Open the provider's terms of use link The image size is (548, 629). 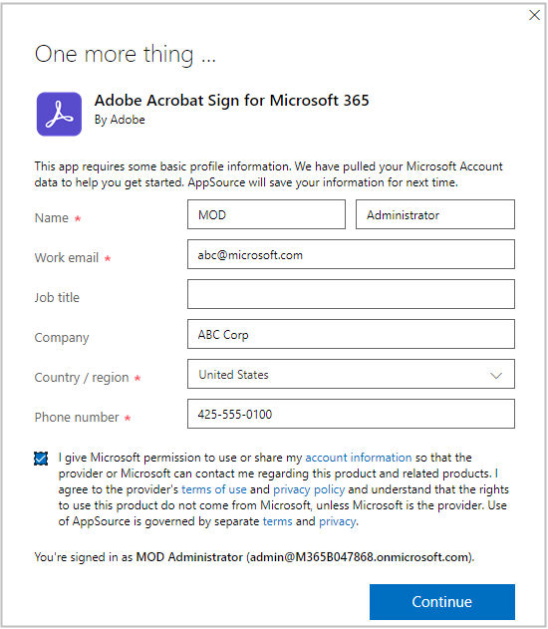coord(214,489)
